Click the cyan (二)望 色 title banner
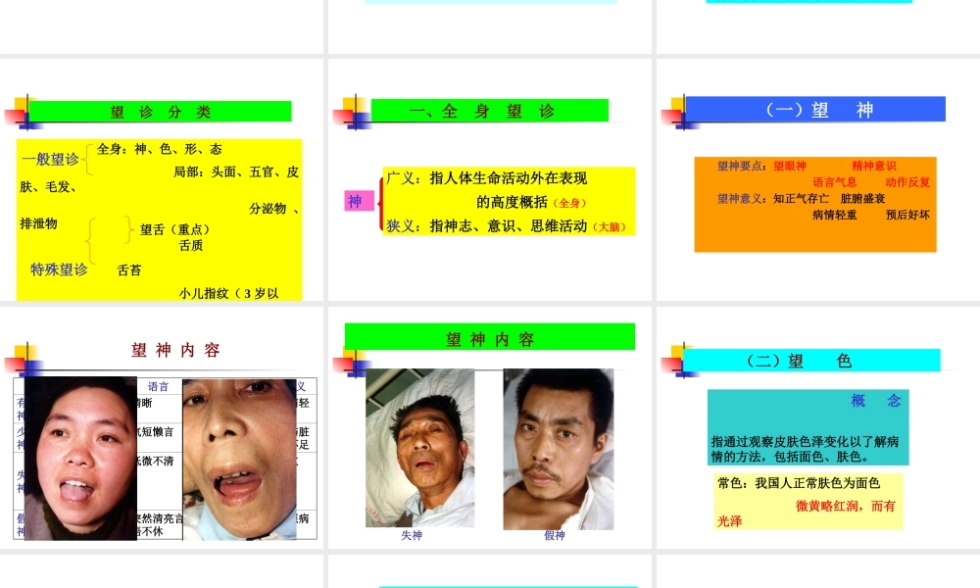The width and height of the screenshot is (980, 588). [x=815, y=360]
